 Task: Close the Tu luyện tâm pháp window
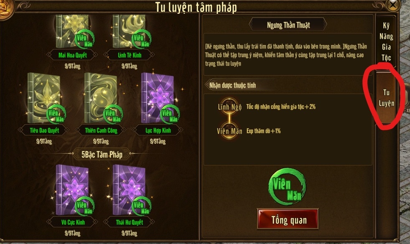392,5
